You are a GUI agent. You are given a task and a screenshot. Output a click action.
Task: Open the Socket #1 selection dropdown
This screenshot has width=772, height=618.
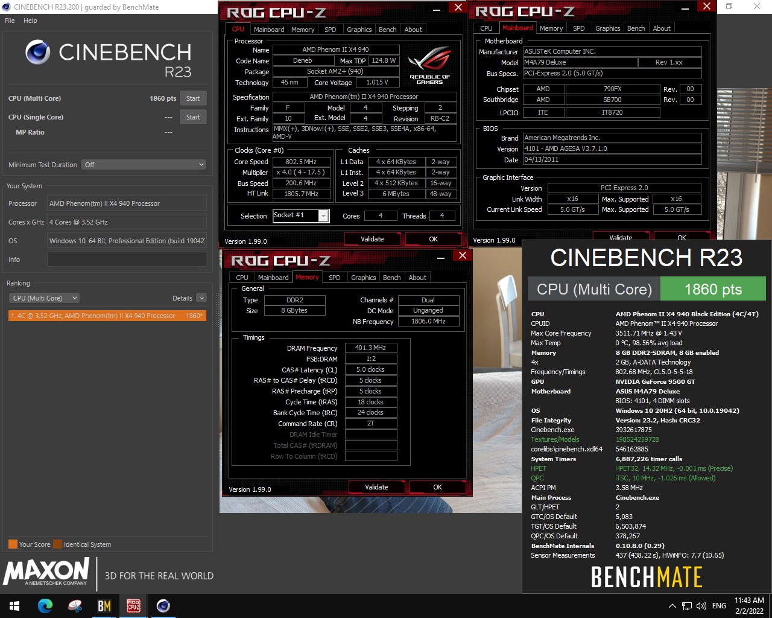[x=301, y=215]
